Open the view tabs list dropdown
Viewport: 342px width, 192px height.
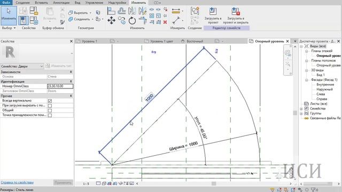pyautogui.click(x=295, y=41)
